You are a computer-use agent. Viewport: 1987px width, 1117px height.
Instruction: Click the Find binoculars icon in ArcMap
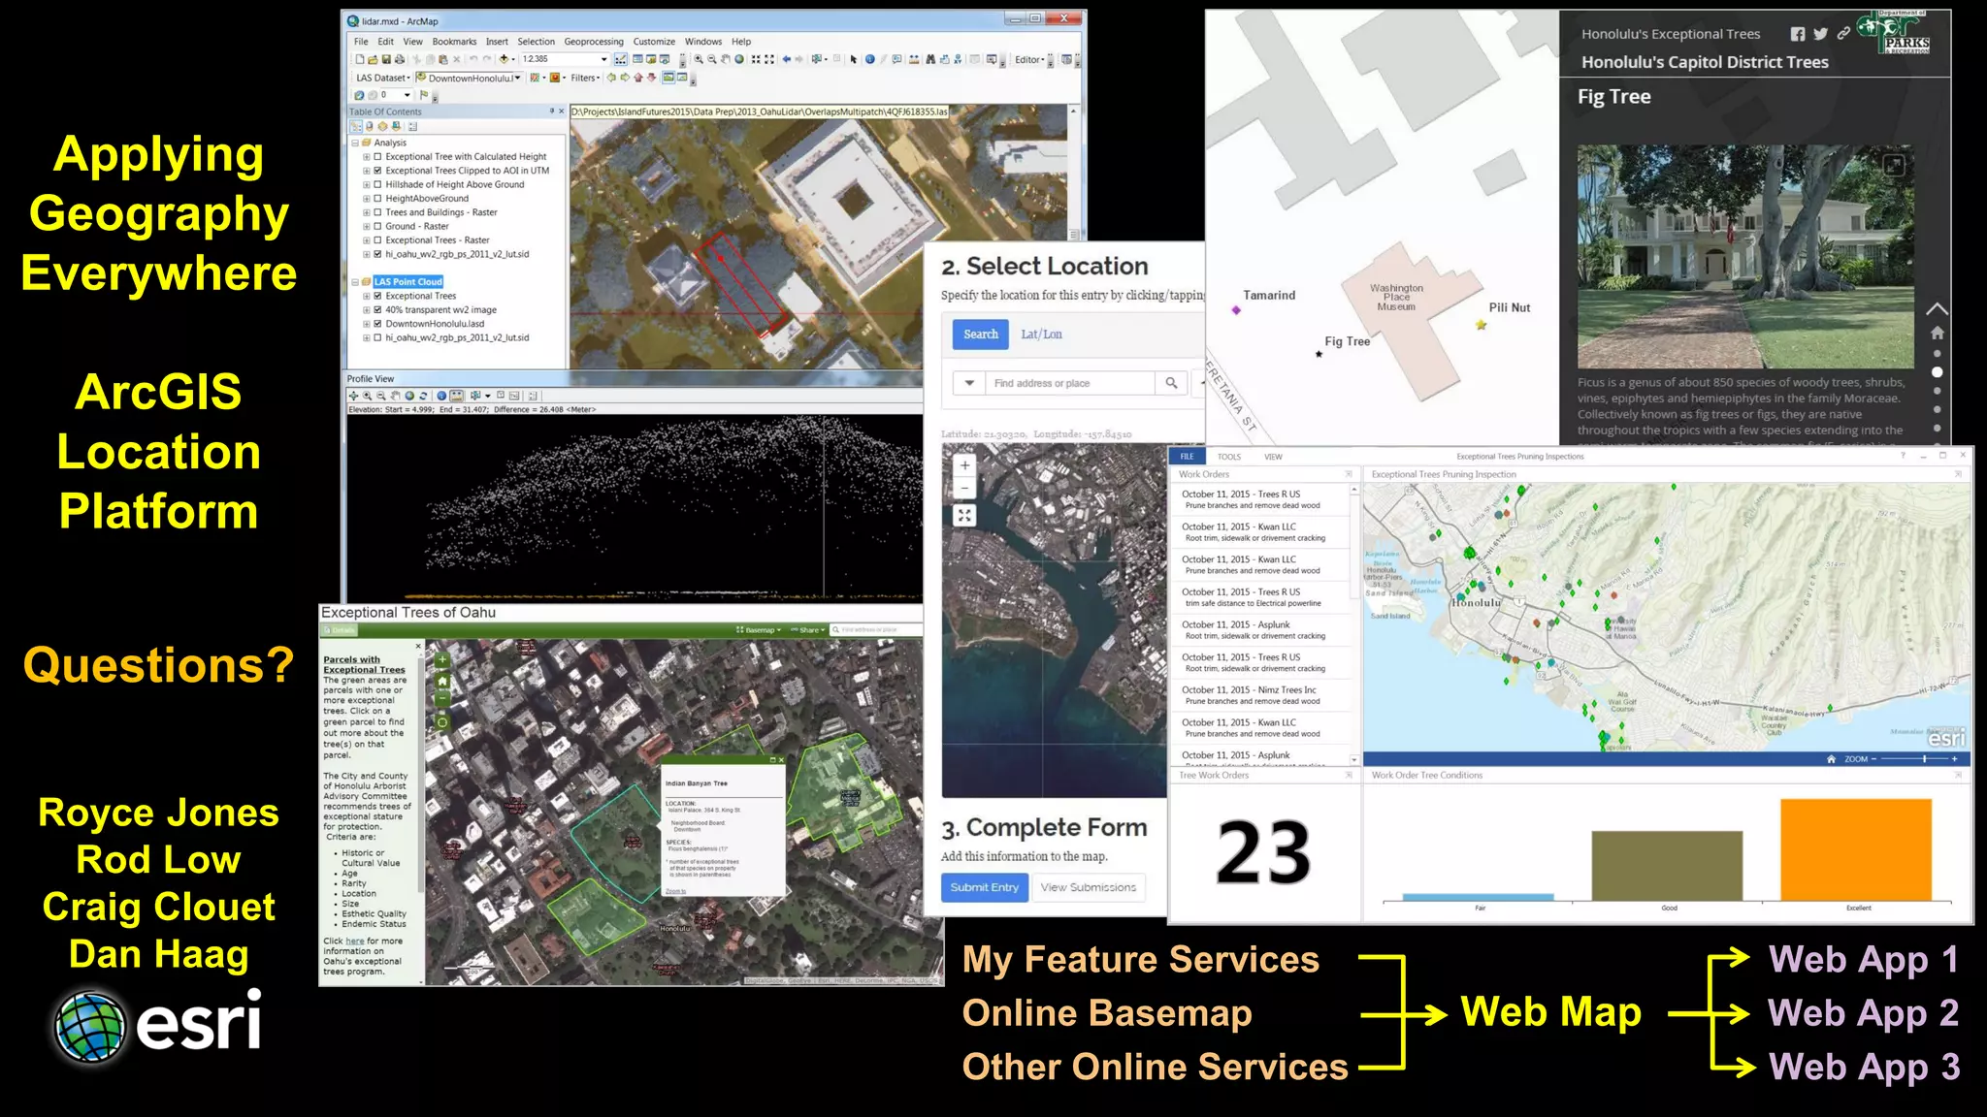point(930,59)
